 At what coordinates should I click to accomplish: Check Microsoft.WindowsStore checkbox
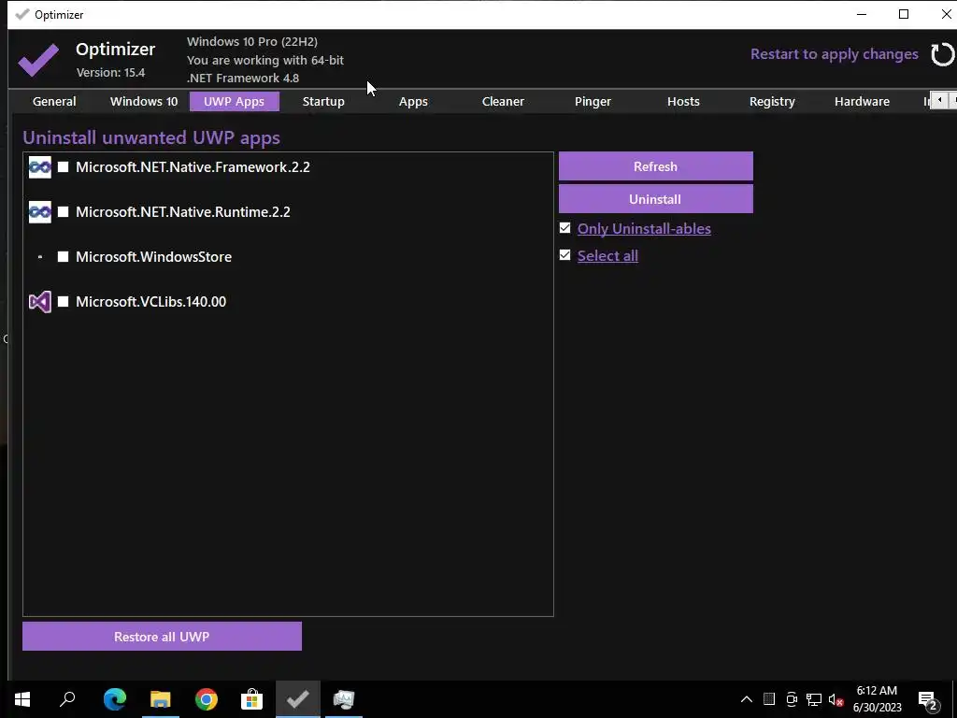[63, 256]
